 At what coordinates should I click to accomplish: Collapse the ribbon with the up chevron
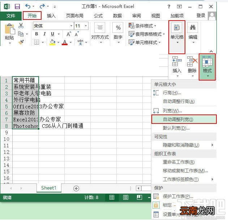211,51
